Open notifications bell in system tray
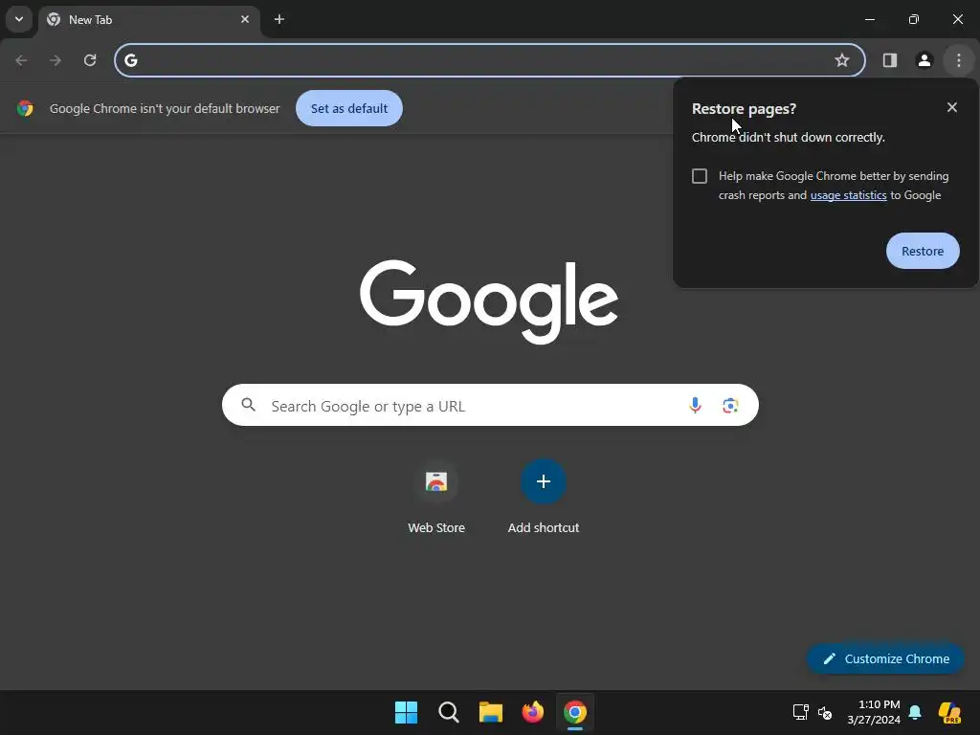This screenshot has height=735, width=980. (x=915, y=712)
